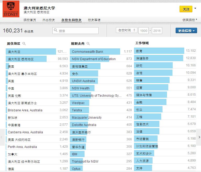This screenshot has width=201, height=172.
Task: Select Westpac employer row
Action: coord(101,103)
